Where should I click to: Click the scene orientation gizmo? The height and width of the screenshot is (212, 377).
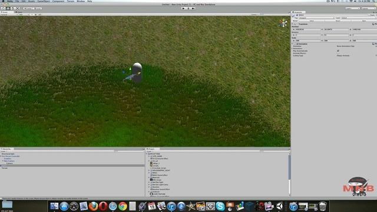[x=283, y=23]
